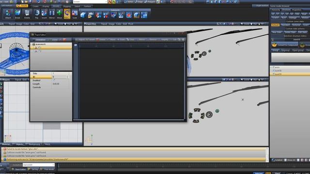Toggle the Enabled checkbox in Track Editor

[54, 80]
